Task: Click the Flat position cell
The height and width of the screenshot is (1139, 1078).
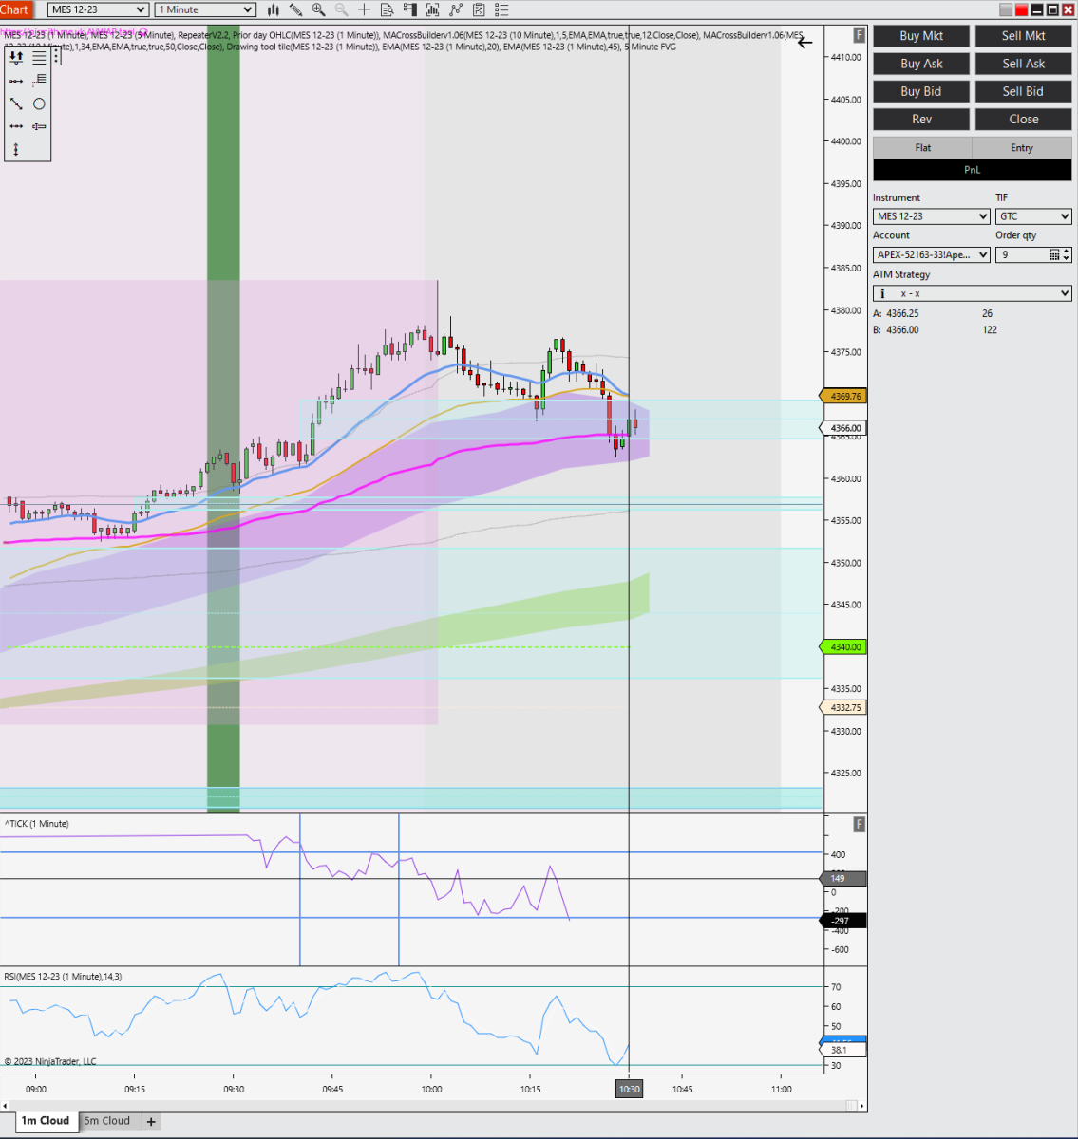Action: coord(922,147)
